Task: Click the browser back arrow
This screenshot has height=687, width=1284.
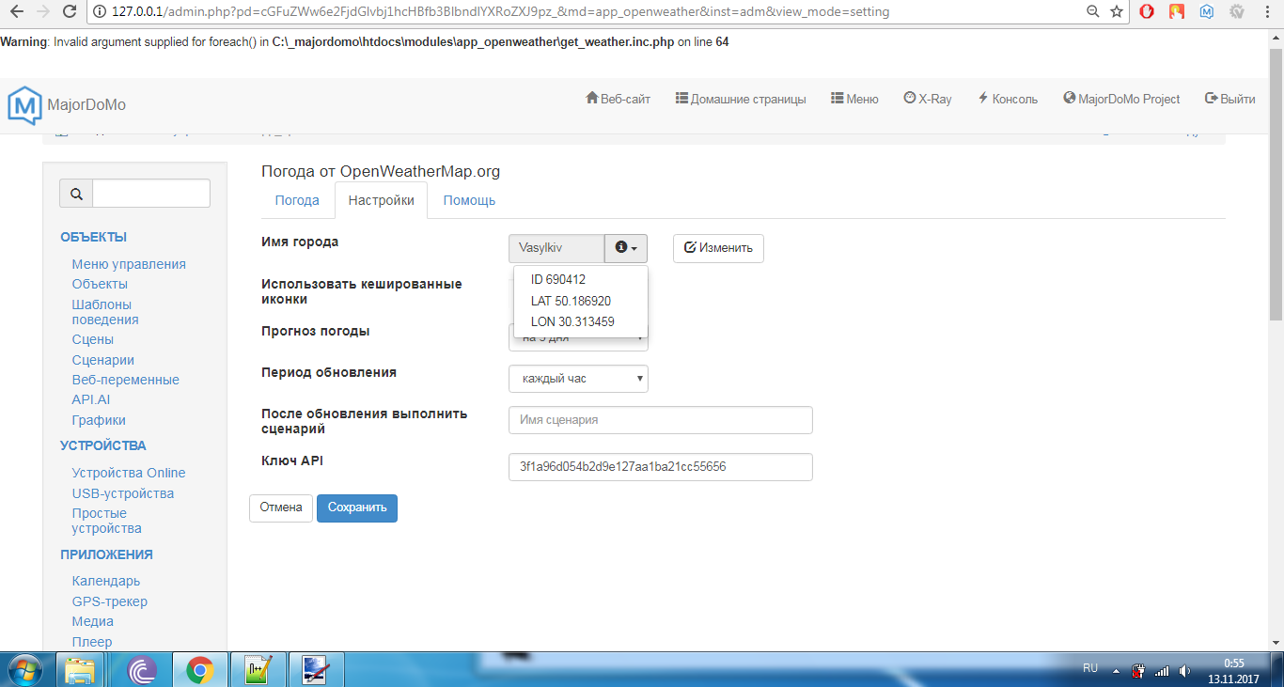Action: (16, 12)
